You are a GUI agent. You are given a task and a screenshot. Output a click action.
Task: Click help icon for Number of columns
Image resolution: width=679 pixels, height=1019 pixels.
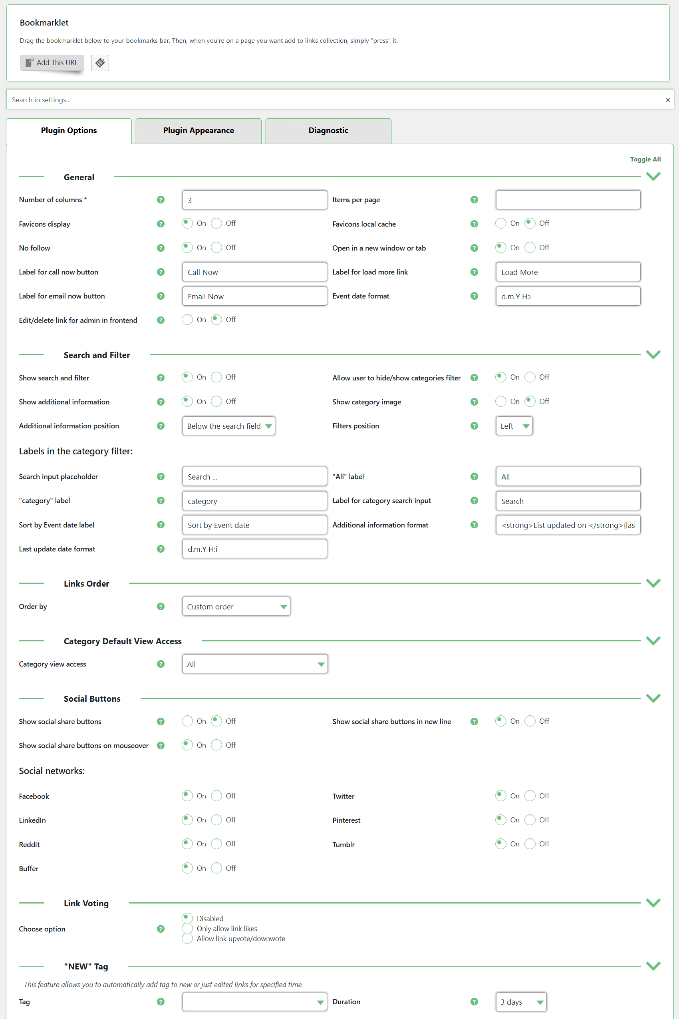(x=161, y=200)
